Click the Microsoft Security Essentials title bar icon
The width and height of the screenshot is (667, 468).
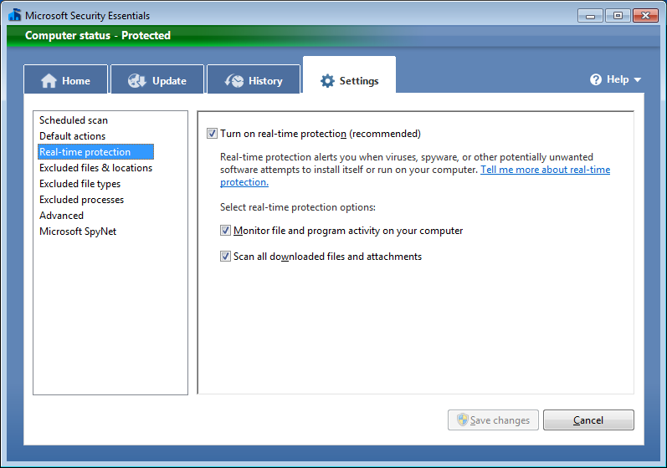pyautogui.click(x=14, y=15)
